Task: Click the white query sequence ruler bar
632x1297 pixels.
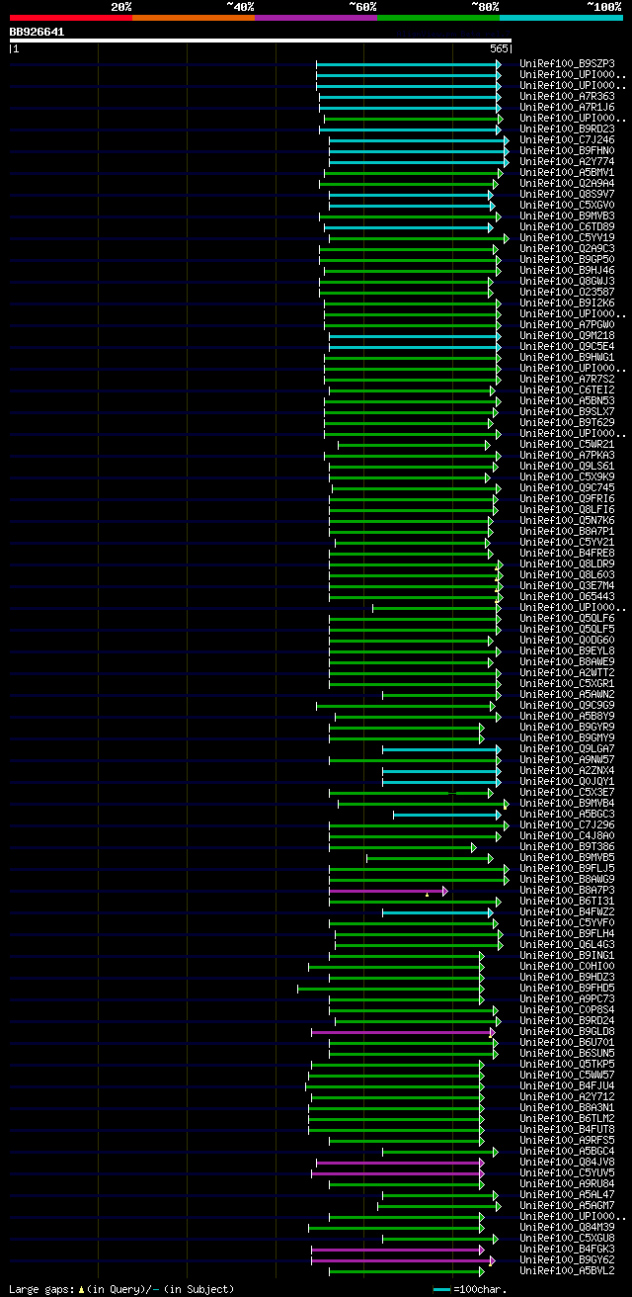Action: [260, 41]
